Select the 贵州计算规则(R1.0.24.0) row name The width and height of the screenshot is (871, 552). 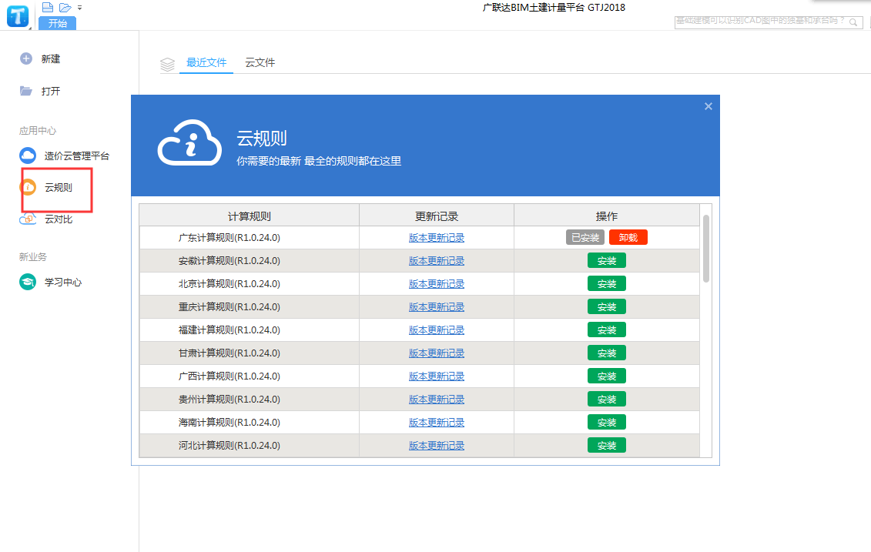tap(229, 400)
